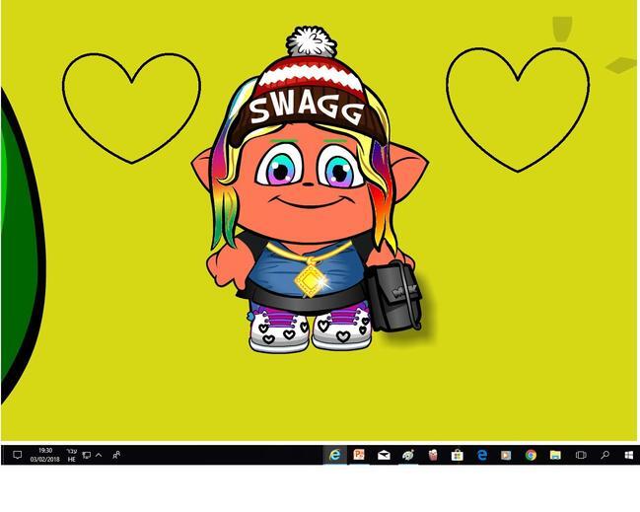Open Task View on the taskbar
The width and height of the screenshot is (640, 512).
[x=581, y=455]
